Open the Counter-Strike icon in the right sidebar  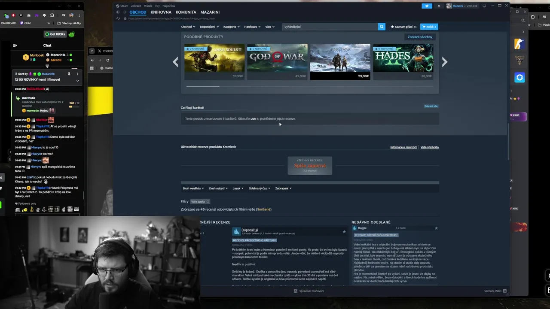[x=519, y=44]
